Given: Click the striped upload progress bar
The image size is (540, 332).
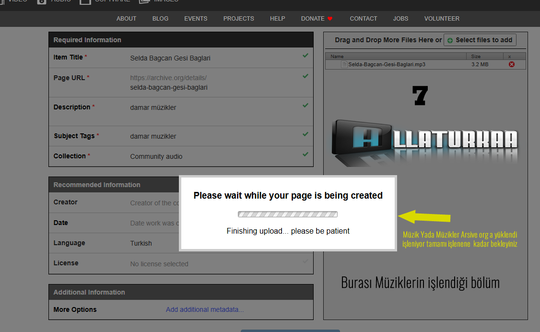Looking at the screenshot, I should tap(288, 214).
